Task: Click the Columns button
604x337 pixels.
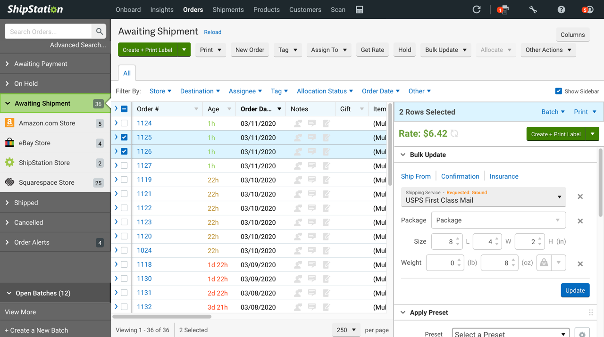Action: coord(572,34)
